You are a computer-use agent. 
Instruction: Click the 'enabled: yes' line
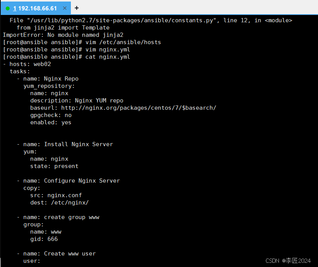(51, 122)
